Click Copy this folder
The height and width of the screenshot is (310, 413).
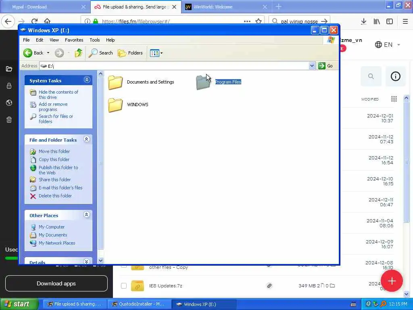(x=54, y=159)
